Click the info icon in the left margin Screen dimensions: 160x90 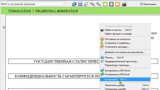pyautogui.click(x=4, y=27)
